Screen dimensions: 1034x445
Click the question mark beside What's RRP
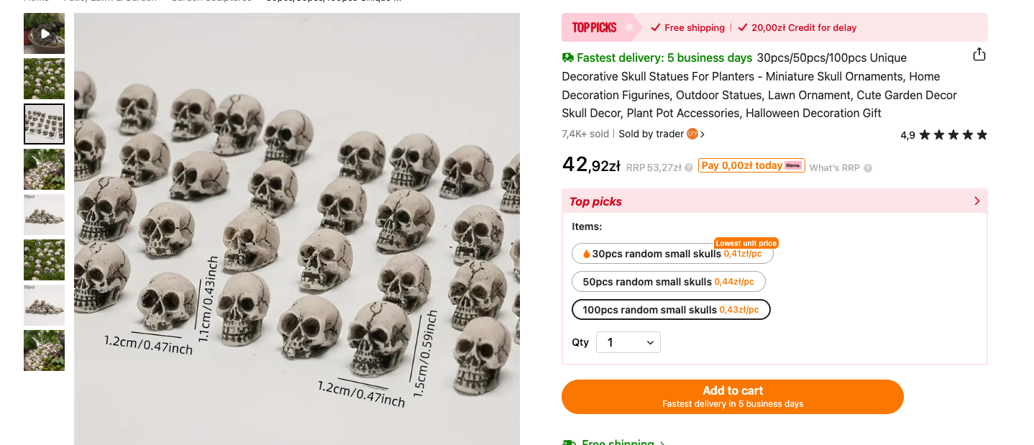pos(867,168)
